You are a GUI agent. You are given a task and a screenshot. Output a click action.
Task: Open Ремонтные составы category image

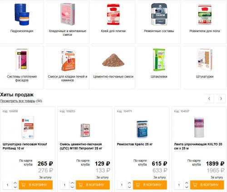coord(159,14)
